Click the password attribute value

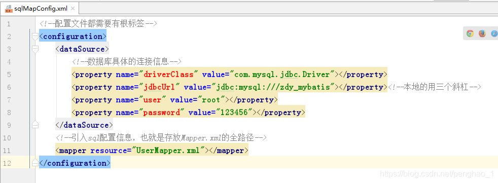point(162,113)
